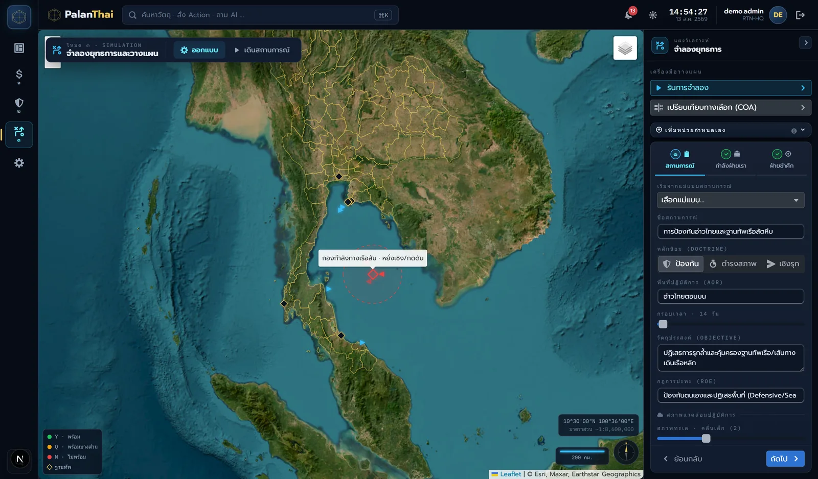Switch to ออกแบบ design mode
The height and width of the screenshot is (479, 818).
pyautogui.click(x=199, y=50)
